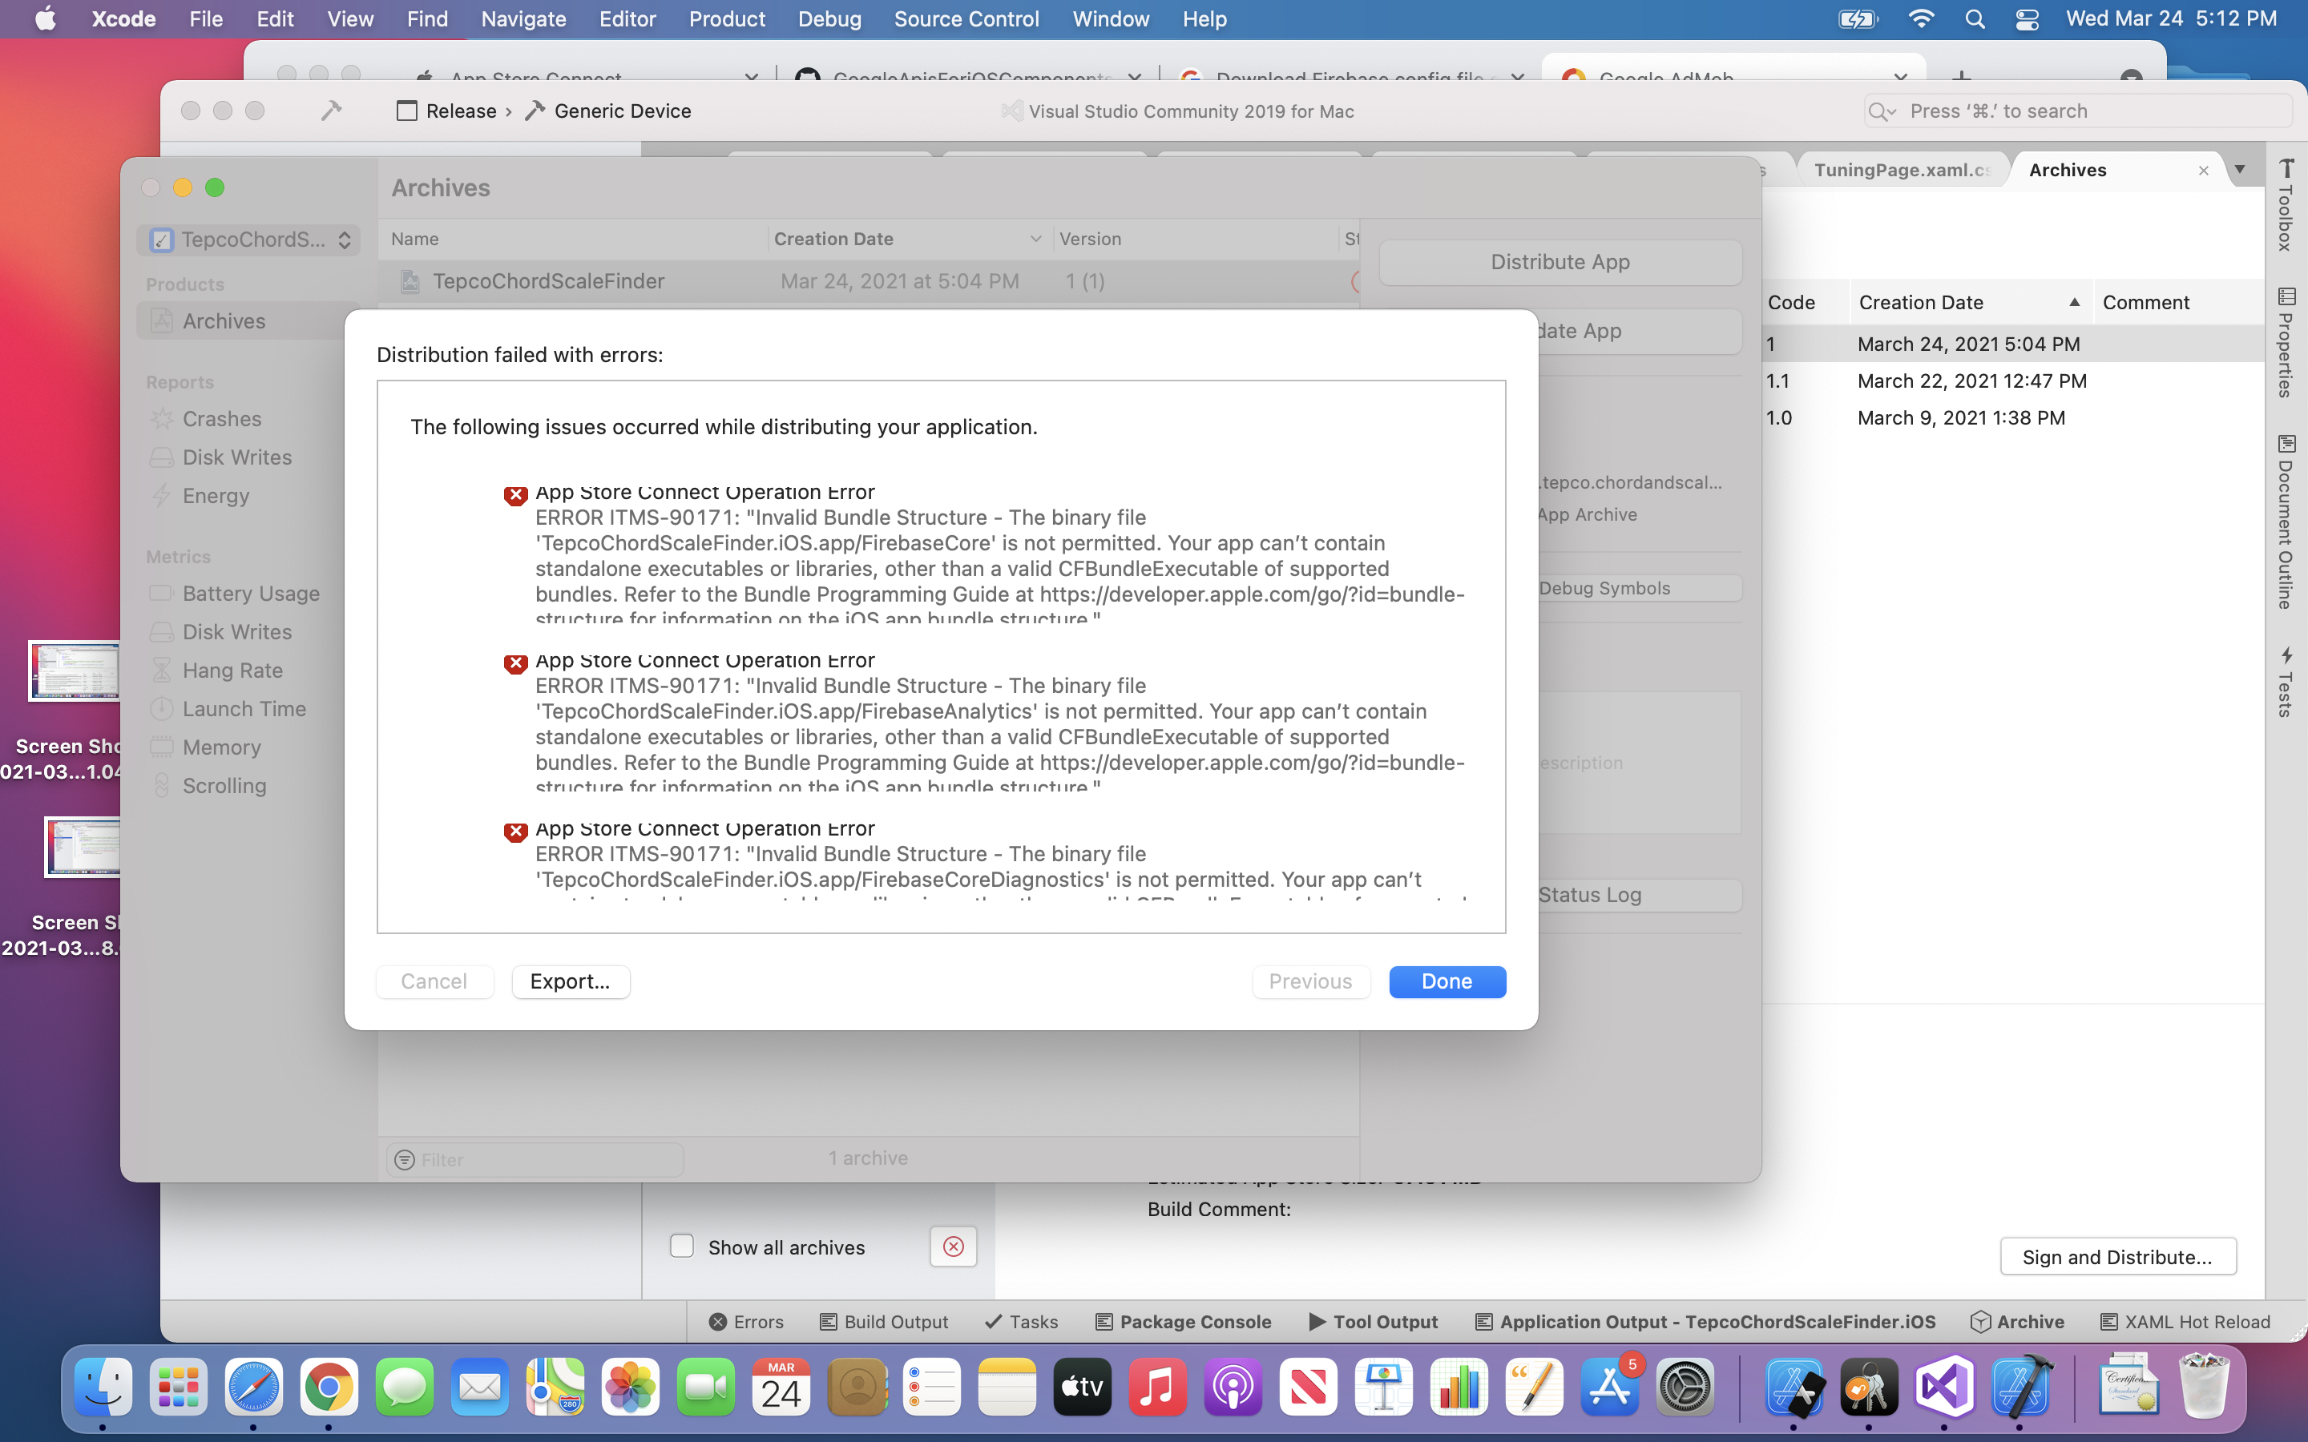This screenshot has width=2308, height=1442.
Task: Sort Visual Studio archives by Creation Date
Action: pyautogui.click(x=1970, y=302)
